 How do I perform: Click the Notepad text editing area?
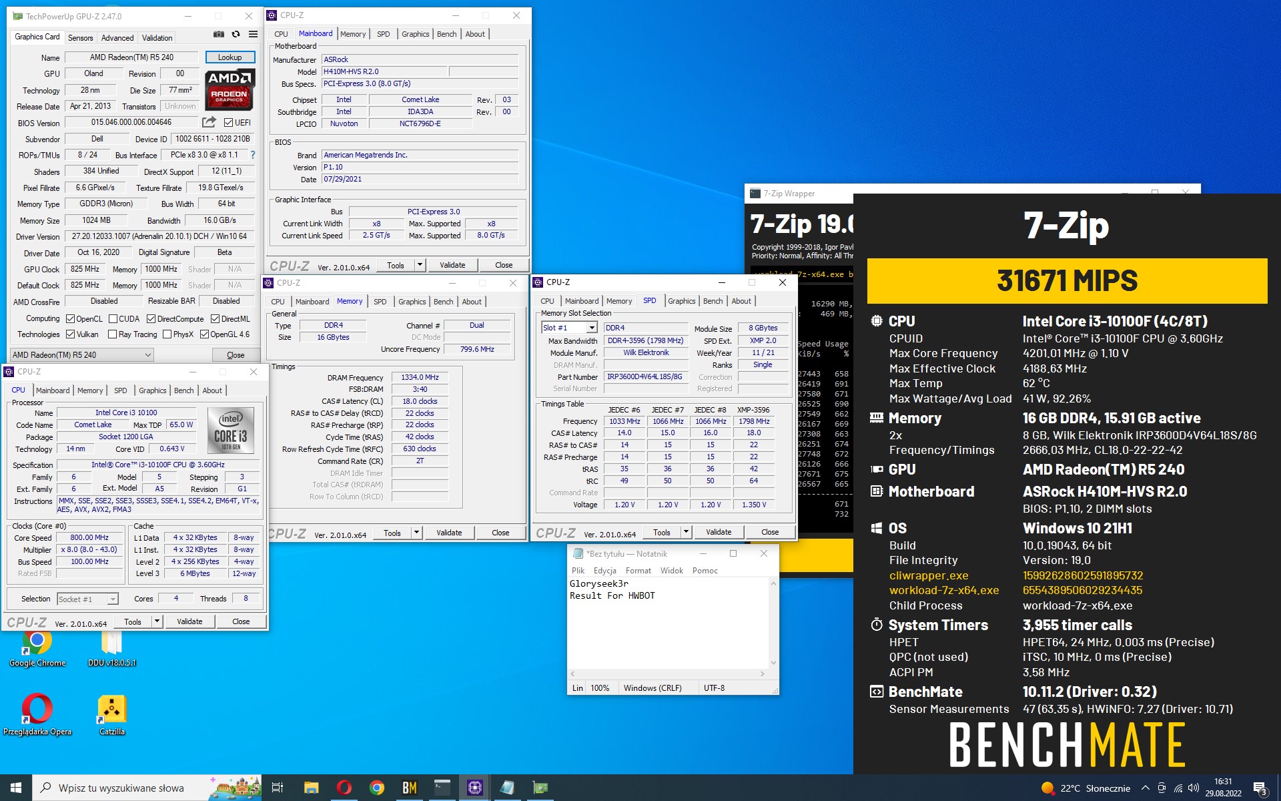(x=668, y=623)
